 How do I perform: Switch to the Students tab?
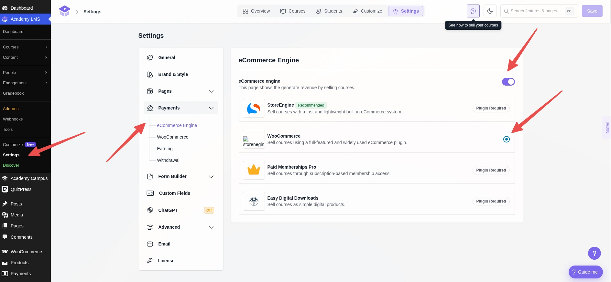coord(329,11)
